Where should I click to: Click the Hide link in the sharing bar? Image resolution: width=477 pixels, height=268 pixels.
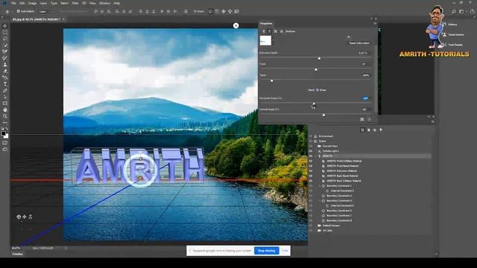285,251
